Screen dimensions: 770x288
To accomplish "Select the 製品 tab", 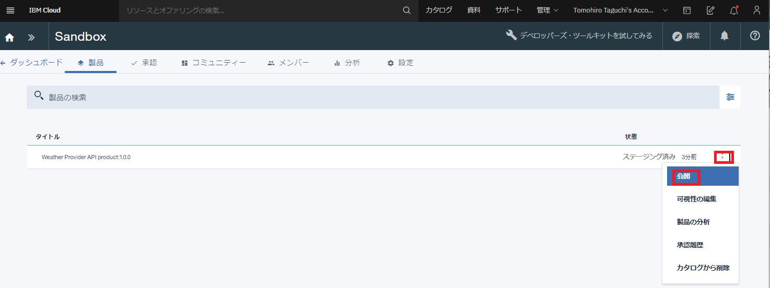I will pyautogui.click(x=90, y=63).
